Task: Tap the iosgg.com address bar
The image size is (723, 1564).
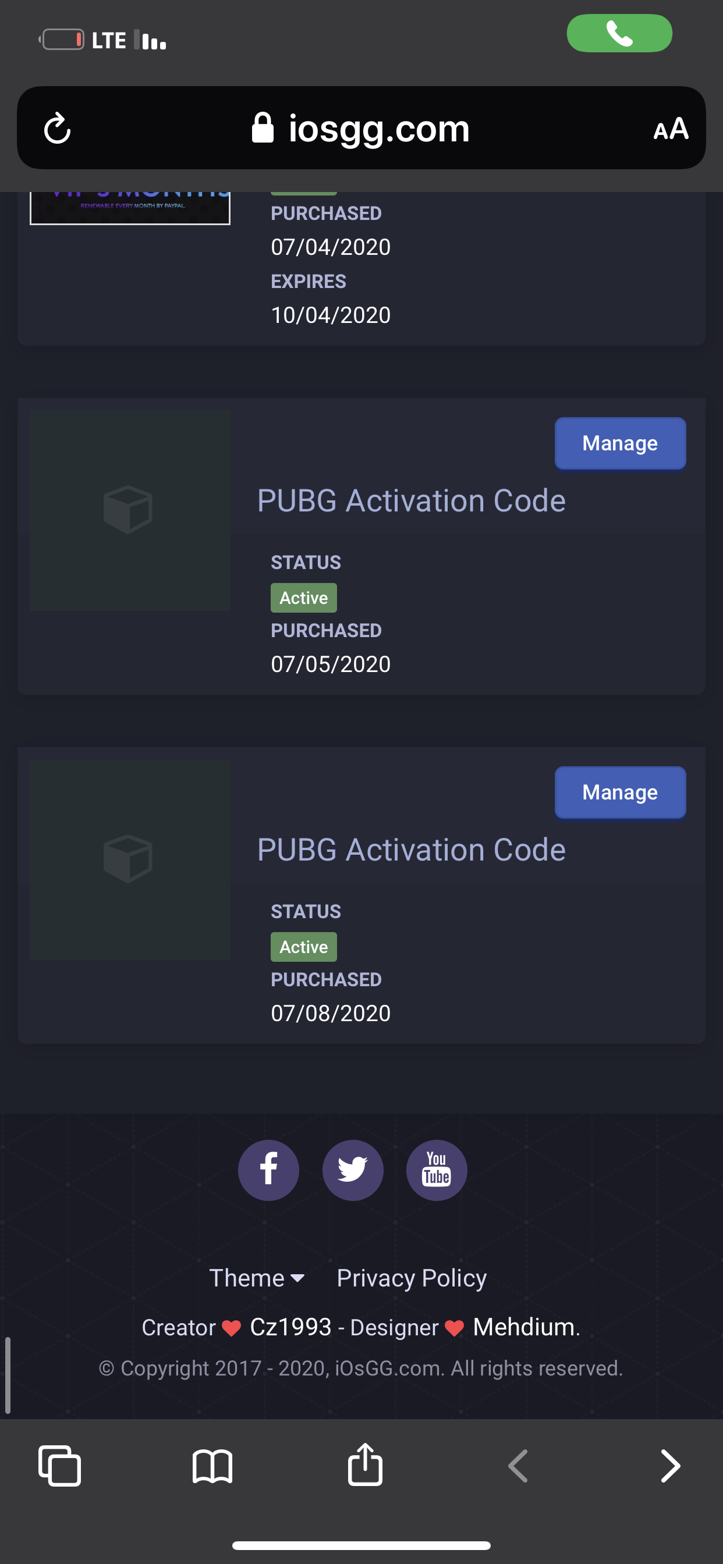Action: (361, 127)
